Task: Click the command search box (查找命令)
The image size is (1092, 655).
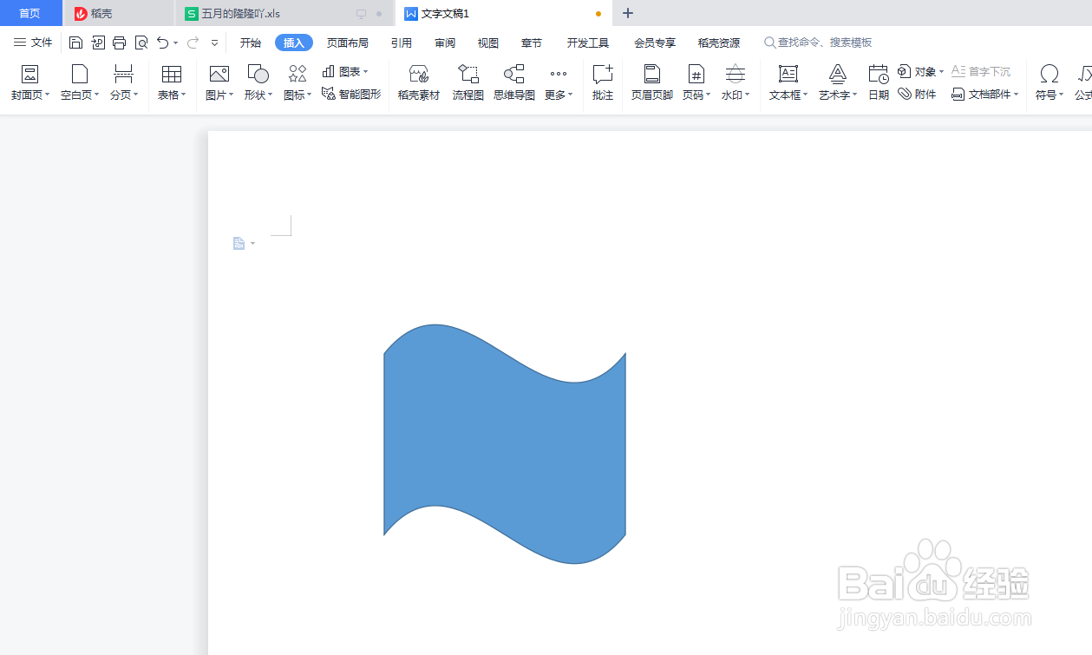Action: point(818,43)
